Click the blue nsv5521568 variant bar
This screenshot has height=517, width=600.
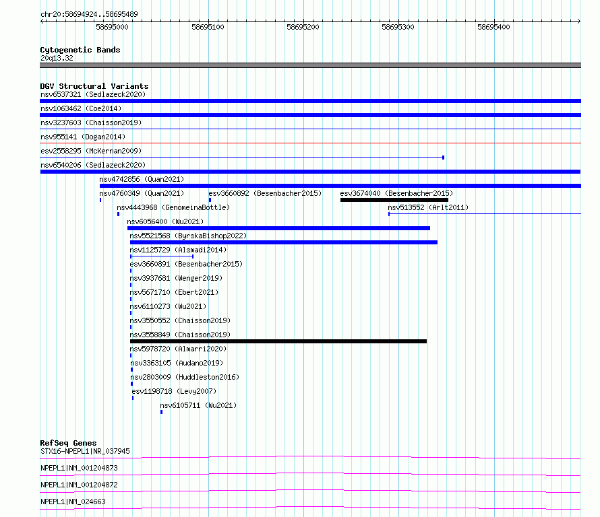pyautogui.click(x=284, y=242)
